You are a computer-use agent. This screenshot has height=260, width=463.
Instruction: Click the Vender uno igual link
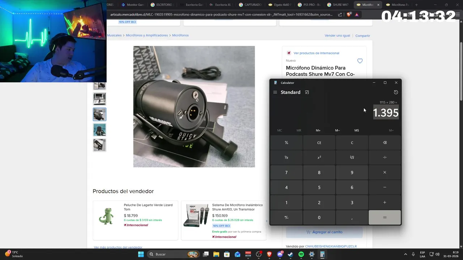[x=337, y=35]
